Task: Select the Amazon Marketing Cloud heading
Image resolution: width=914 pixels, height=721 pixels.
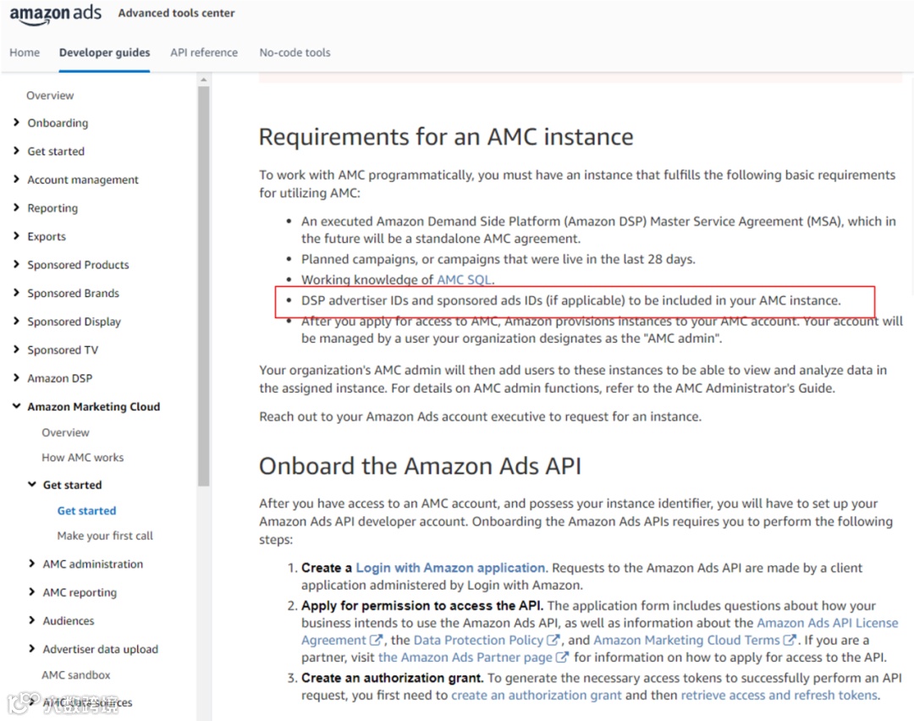Action: pos(93,407)
